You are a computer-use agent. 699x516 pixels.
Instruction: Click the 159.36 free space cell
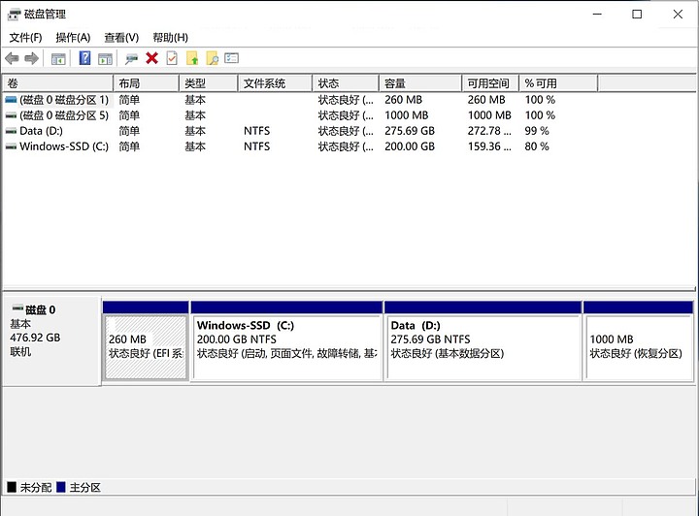[x=489, y=146]
